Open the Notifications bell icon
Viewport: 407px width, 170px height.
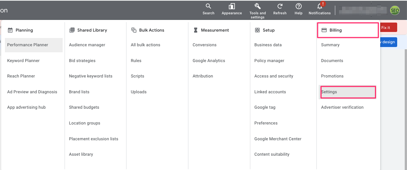(320, 6)
